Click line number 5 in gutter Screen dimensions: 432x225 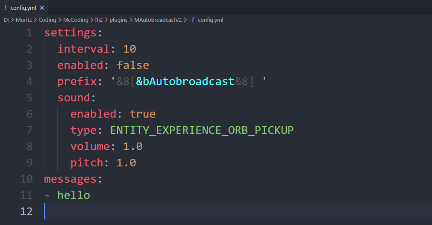[29, 98]
